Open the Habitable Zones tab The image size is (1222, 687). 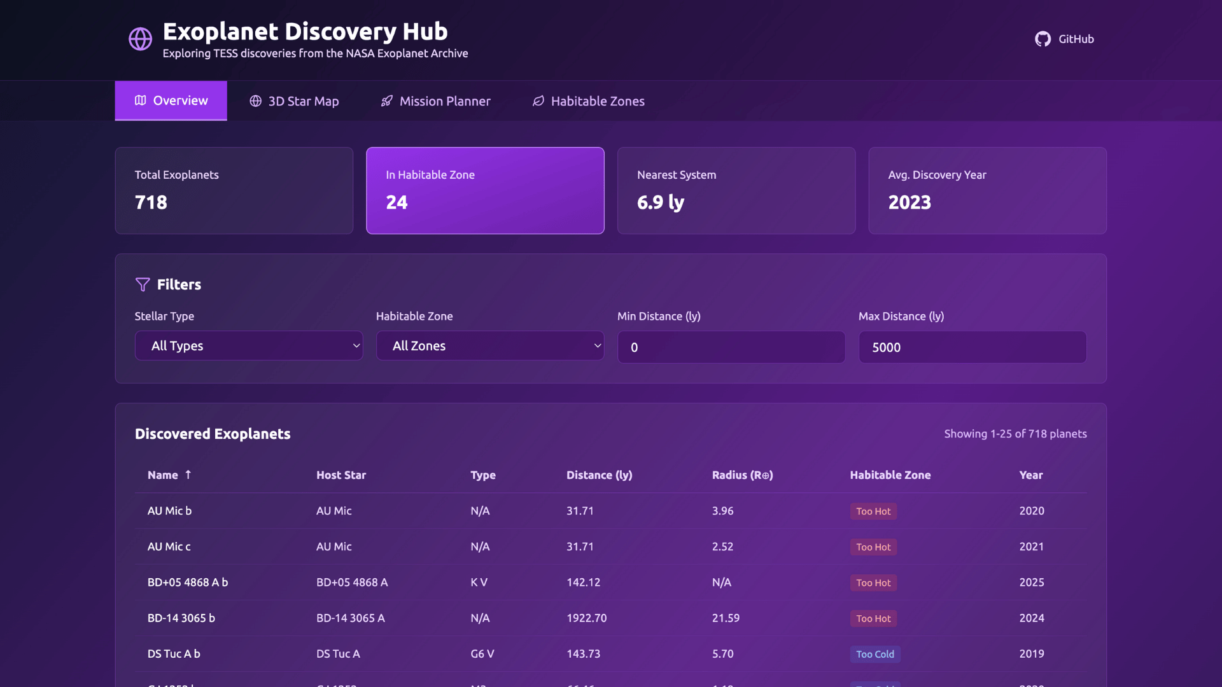click(587, 101)
